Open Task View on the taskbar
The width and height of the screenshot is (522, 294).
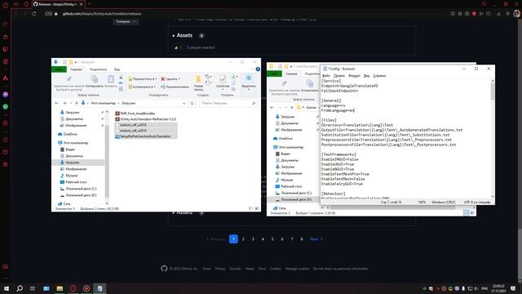(33, 288)
